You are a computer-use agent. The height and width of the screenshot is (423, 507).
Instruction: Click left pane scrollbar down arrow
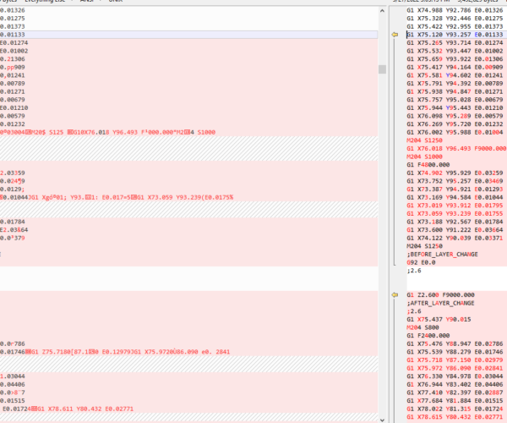pyautogui.click(x=382, y=417)
